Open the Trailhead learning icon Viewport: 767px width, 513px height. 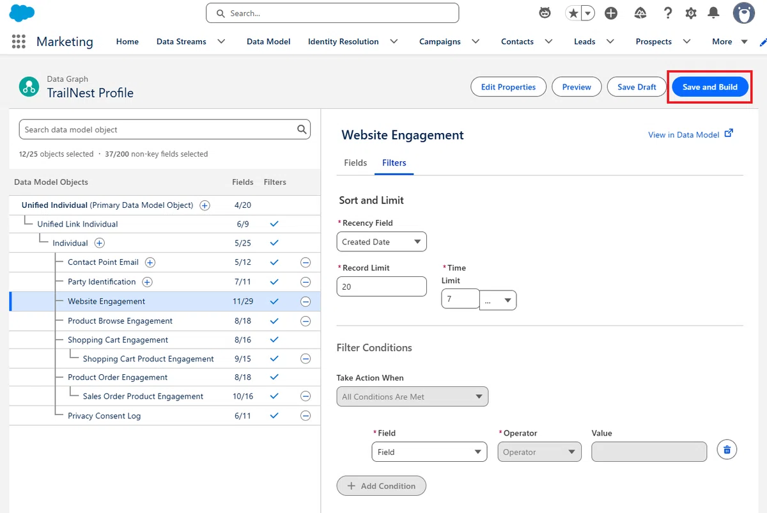[640, 13]
